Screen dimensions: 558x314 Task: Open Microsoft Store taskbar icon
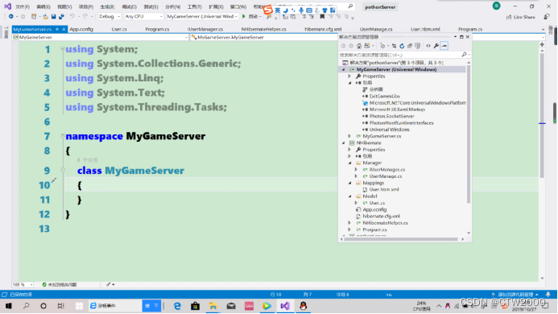[x=195, y=306]
